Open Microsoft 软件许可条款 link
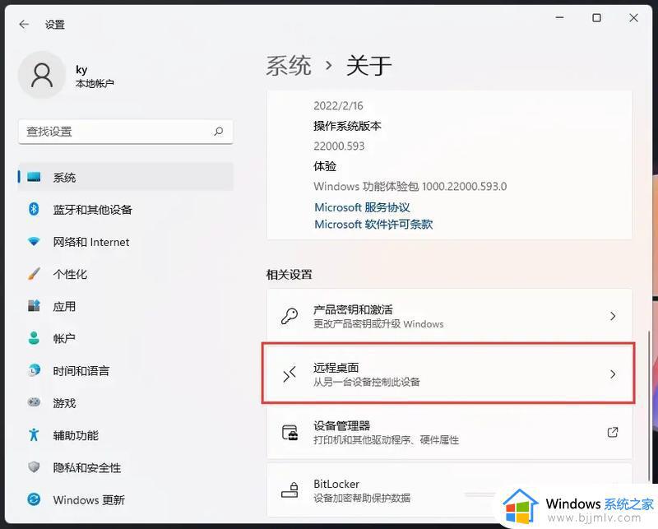Viewport: 658px width, 529px height. click(373, 225)
